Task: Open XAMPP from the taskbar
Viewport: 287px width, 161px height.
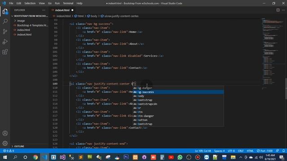Action: (135, 157)
